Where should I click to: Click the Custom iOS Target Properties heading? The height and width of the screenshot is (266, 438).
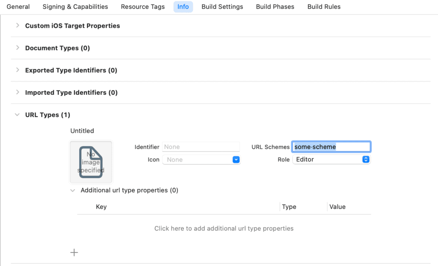tap(73, 26)
